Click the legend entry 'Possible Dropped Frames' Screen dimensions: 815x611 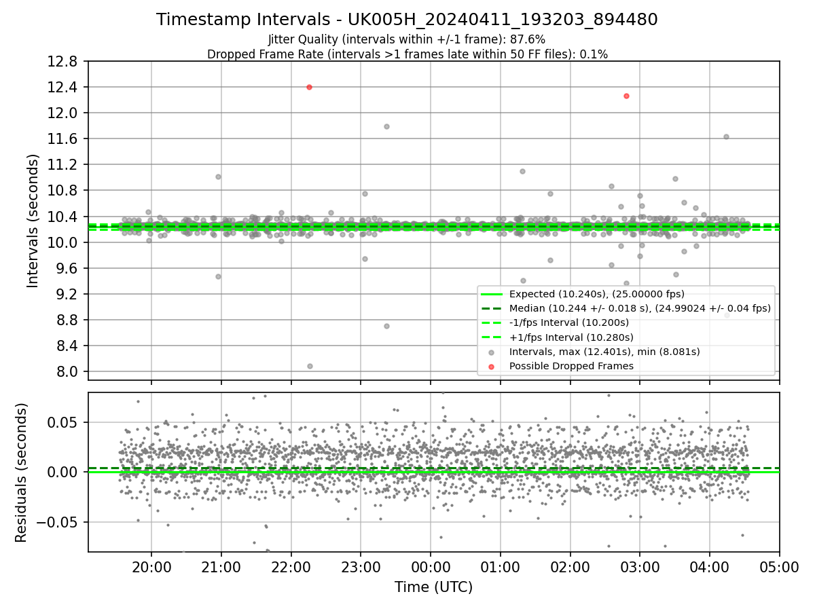(570, 366)
